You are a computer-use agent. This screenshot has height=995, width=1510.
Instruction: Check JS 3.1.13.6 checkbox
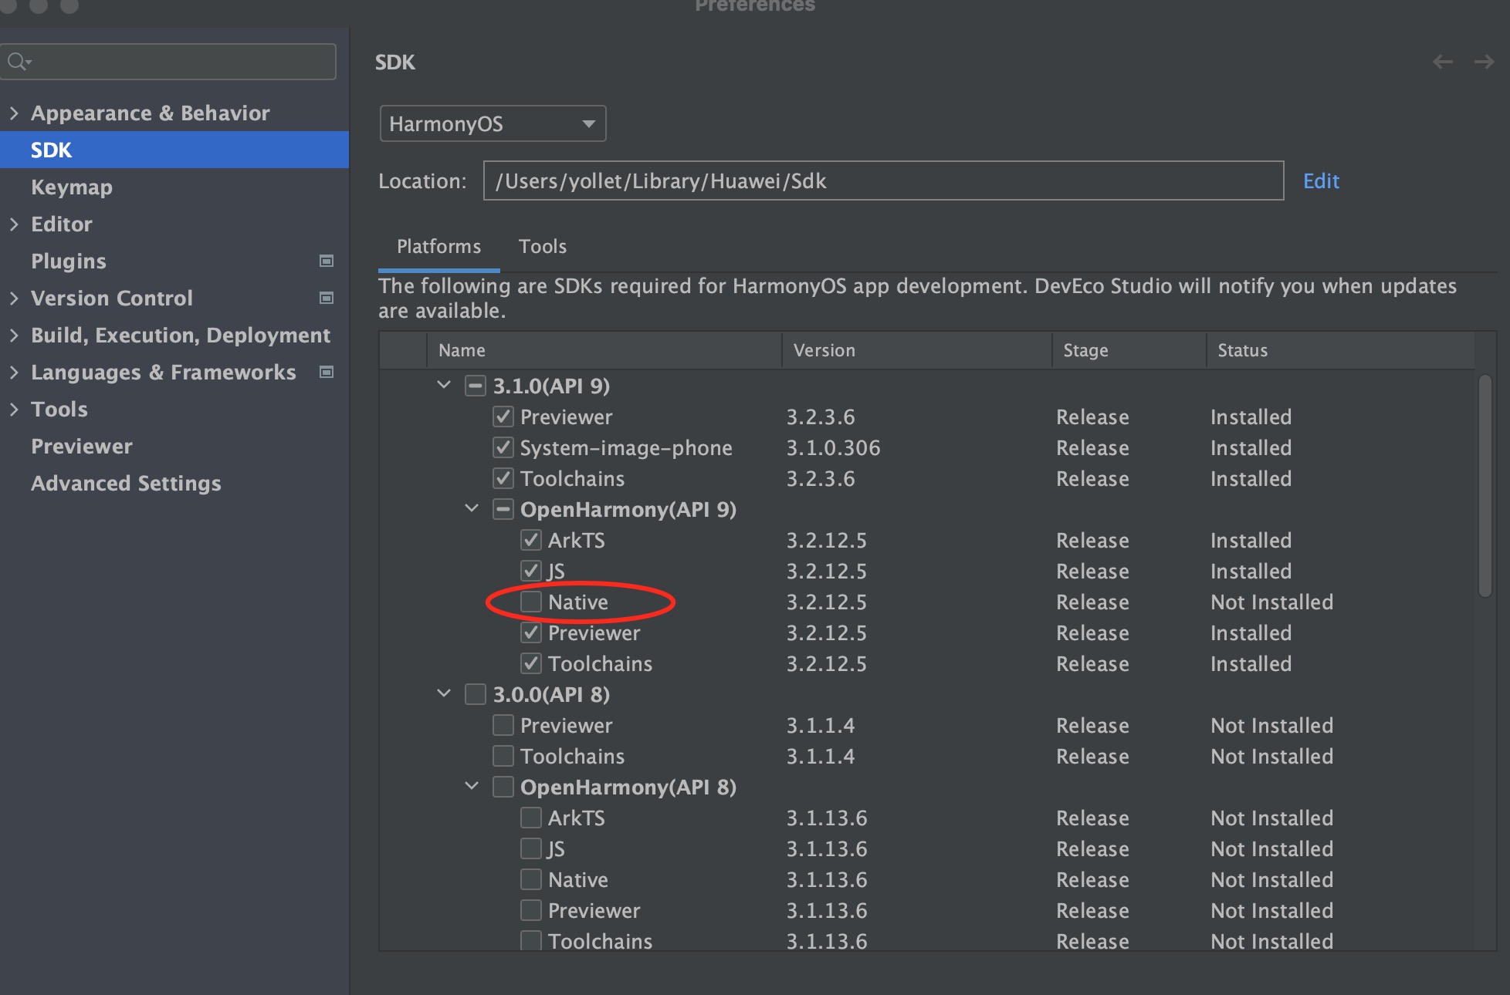pos(531,848)
